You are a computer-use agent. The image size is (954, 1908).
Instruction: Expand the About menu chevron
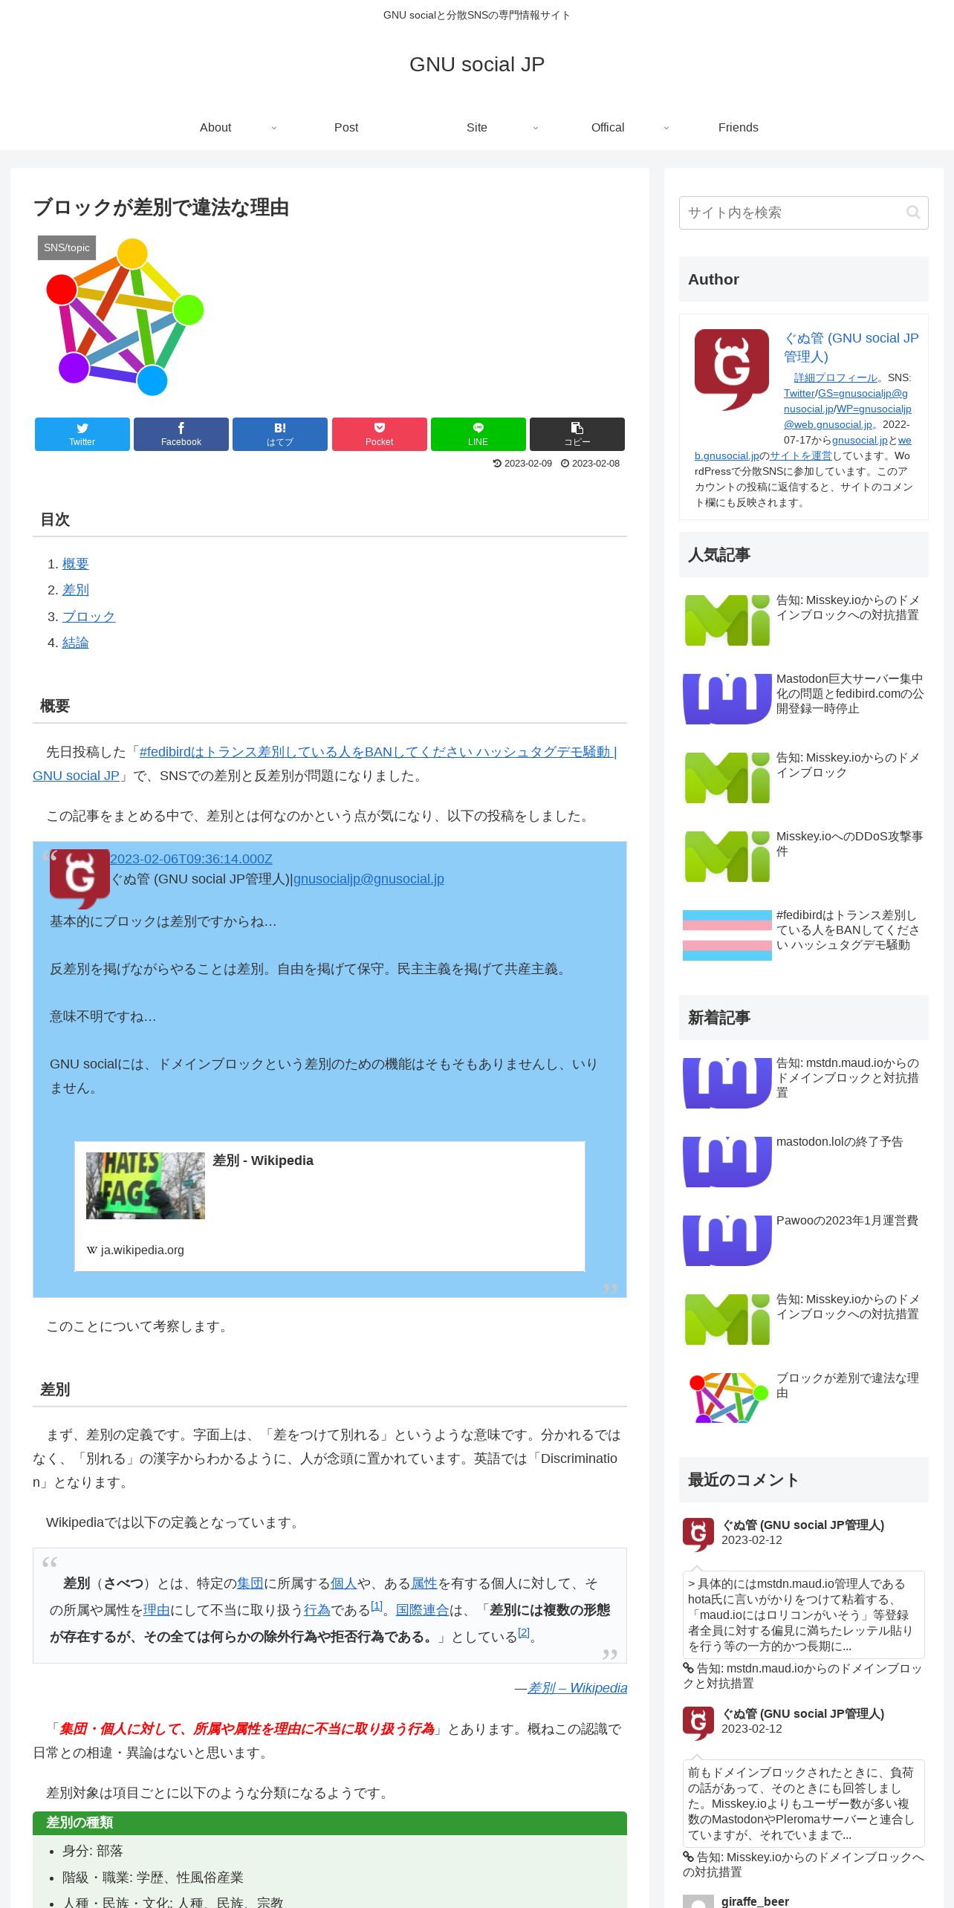[273, 128]
